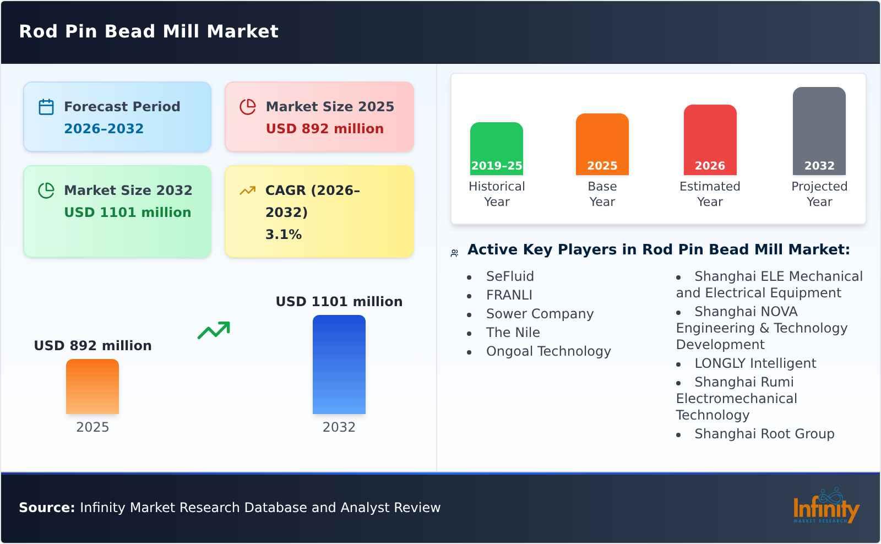Open the CAGR 3.1% card

(x=319, y=211)
